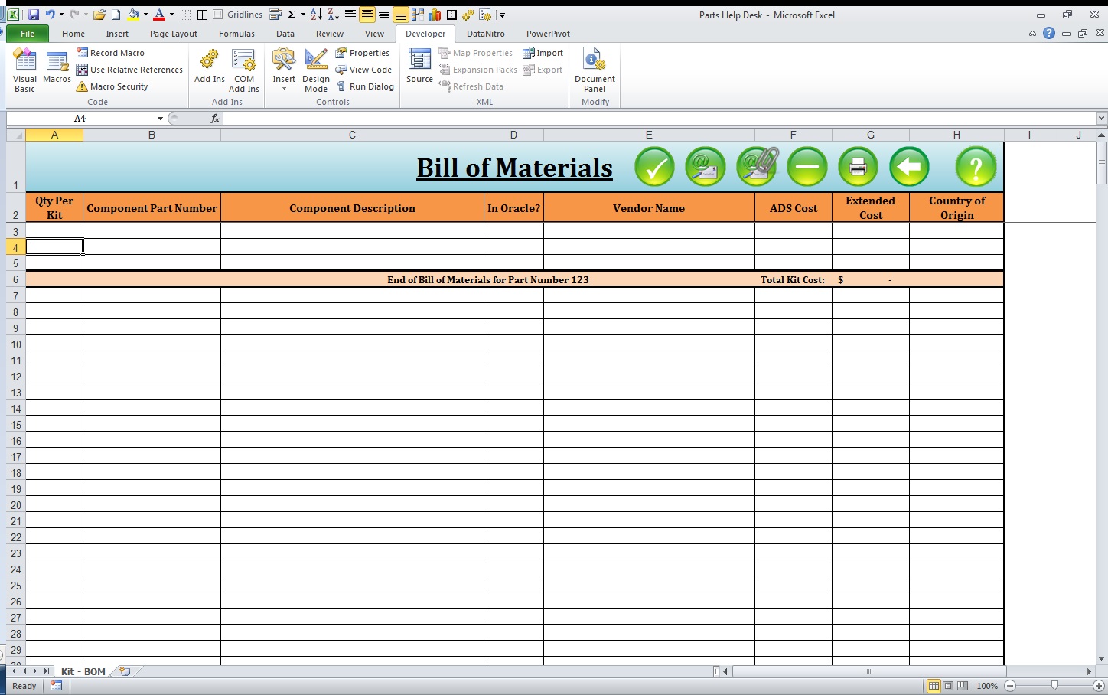Open Macro Security settings
The width and height of the screenshot is (1108, 695).
pyautogui.click(x=112, y=86)
